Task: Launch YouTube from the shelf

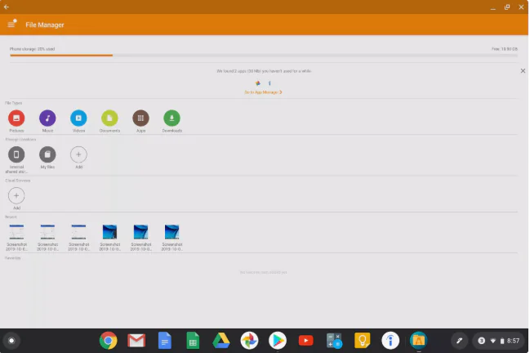Action: point(306,341)
